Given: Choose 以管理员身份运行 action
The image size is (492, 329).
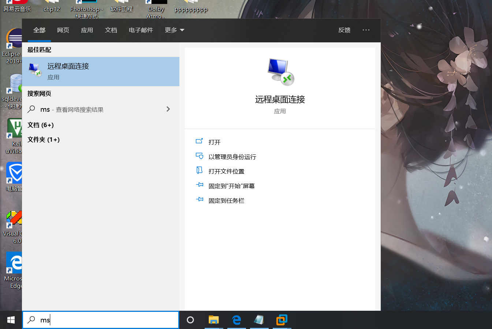Looking at the screenshot, I should tap(232, 157).
